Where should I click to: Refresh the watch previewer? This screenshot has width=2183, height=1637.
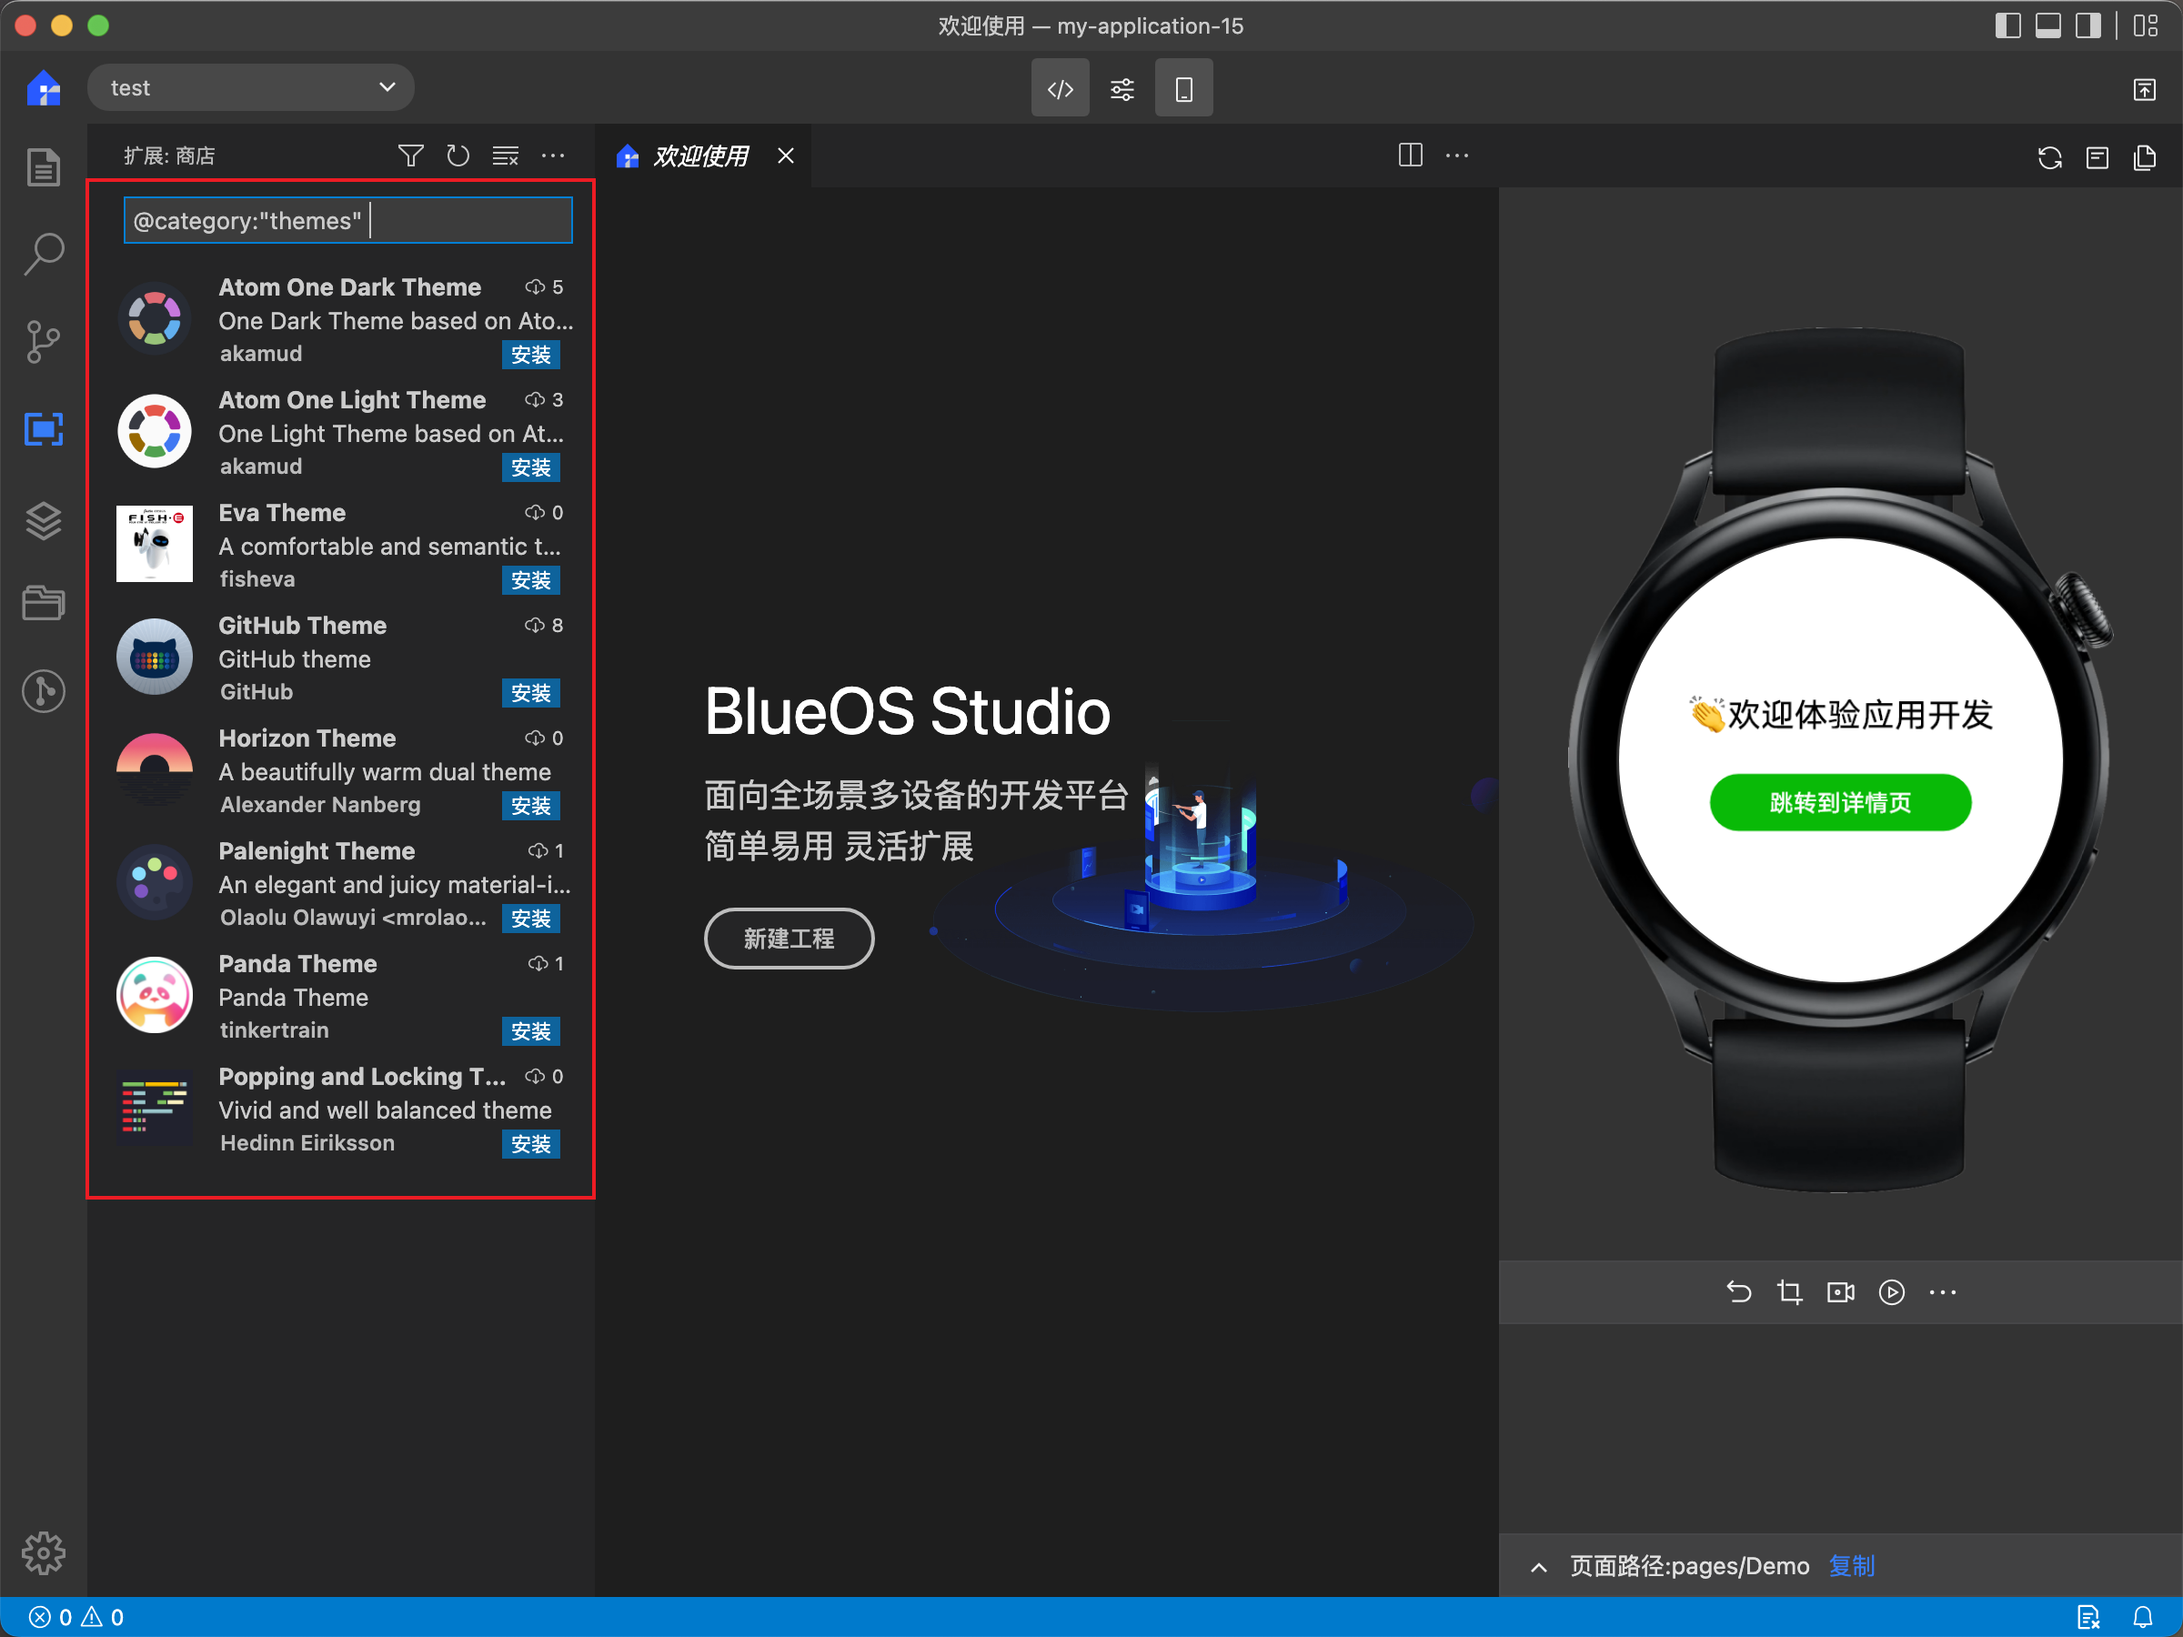(2050, 158)
